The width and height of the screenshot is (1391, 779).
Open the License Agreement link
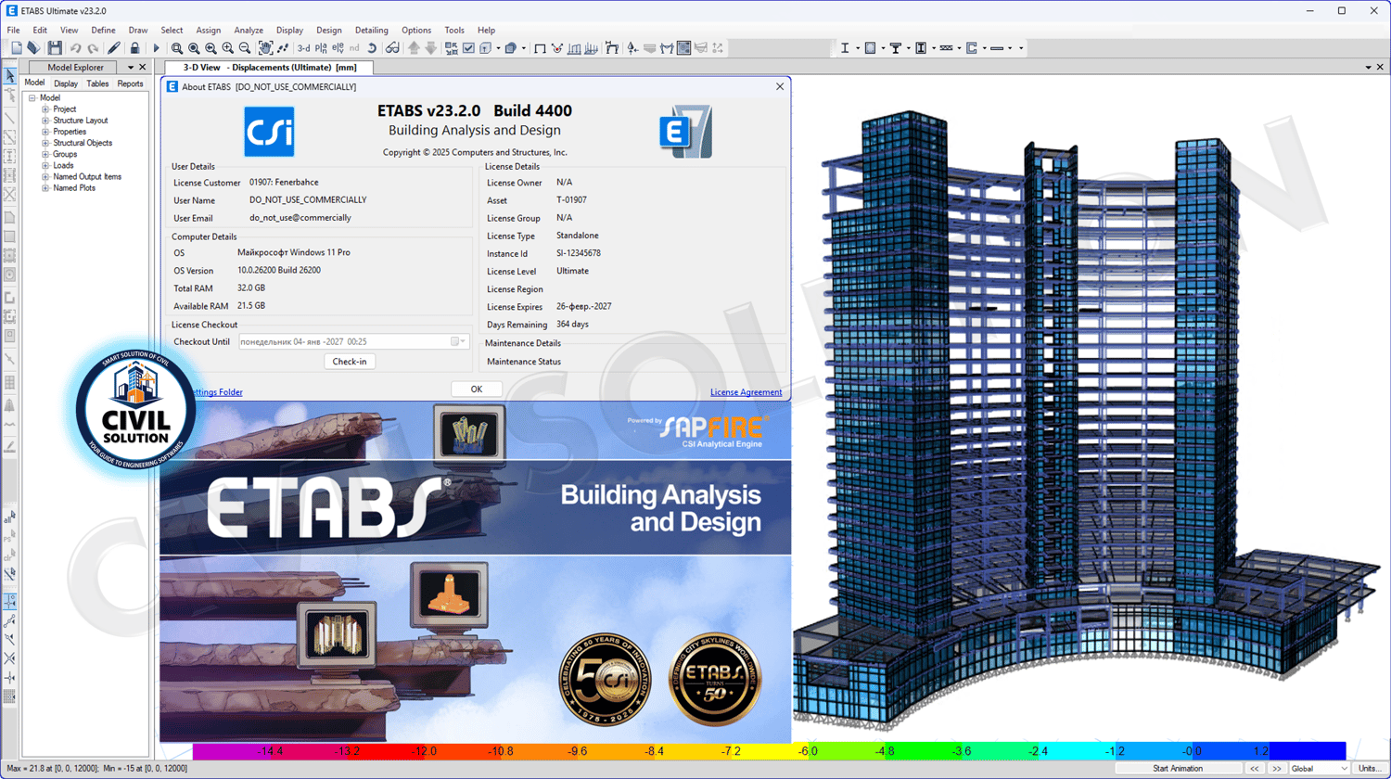click(746, 392)
